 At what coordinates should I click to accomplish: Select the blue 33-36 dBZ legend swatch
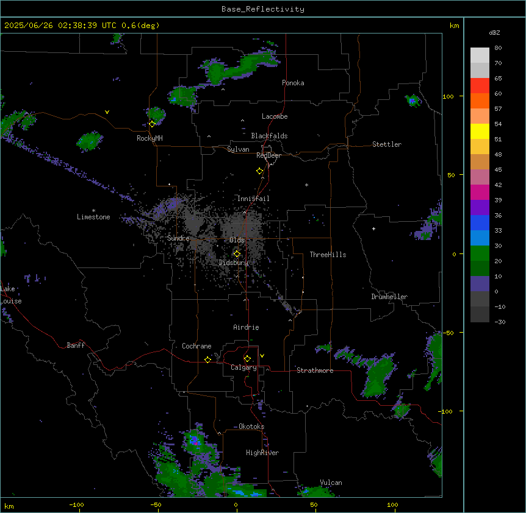[x=480, y=222]
